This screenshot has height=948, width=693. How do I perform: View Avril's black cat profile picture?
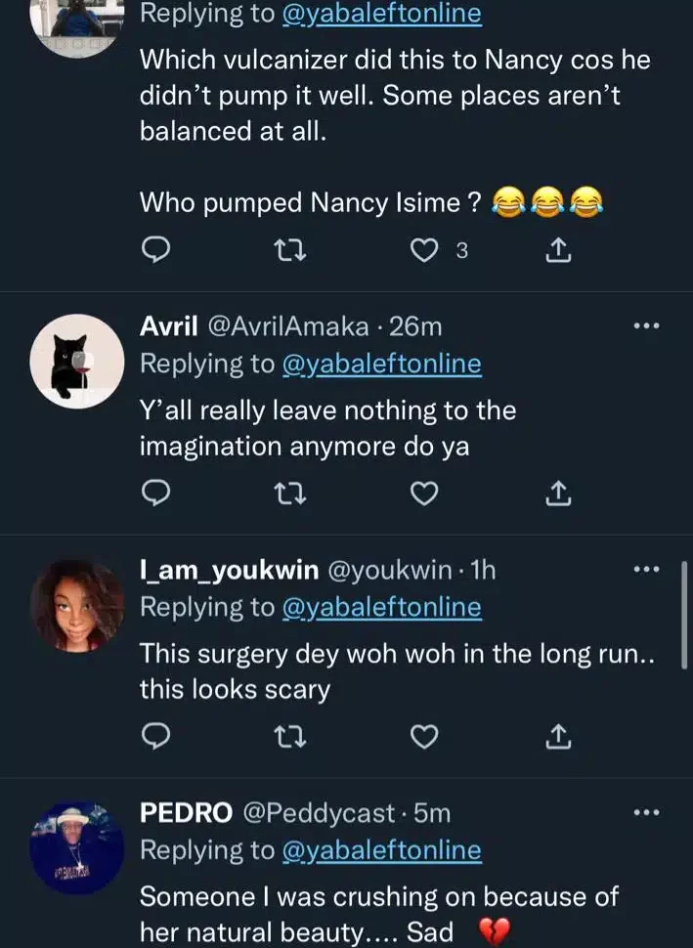pos(77,362)
